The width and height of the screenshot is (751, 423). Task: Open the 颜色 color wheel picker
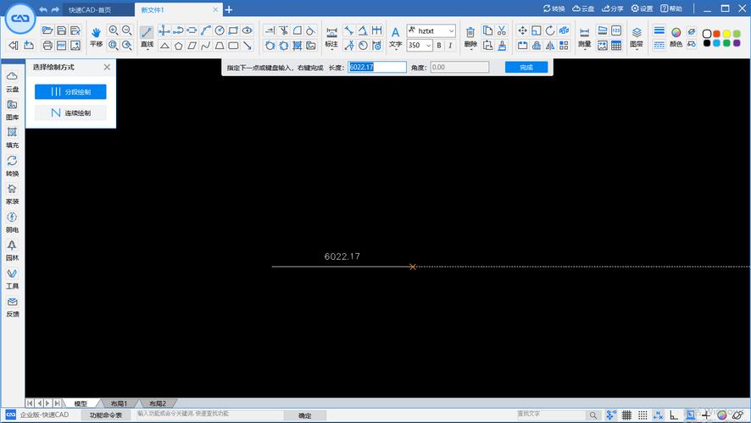point(676,32)
